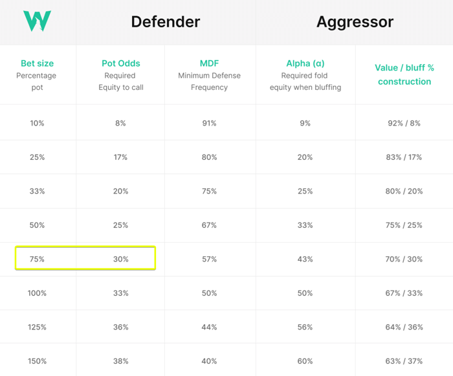Select the Defender section heading
The height and width of the screenshot is (376, 453).
[x=166, y=21]
